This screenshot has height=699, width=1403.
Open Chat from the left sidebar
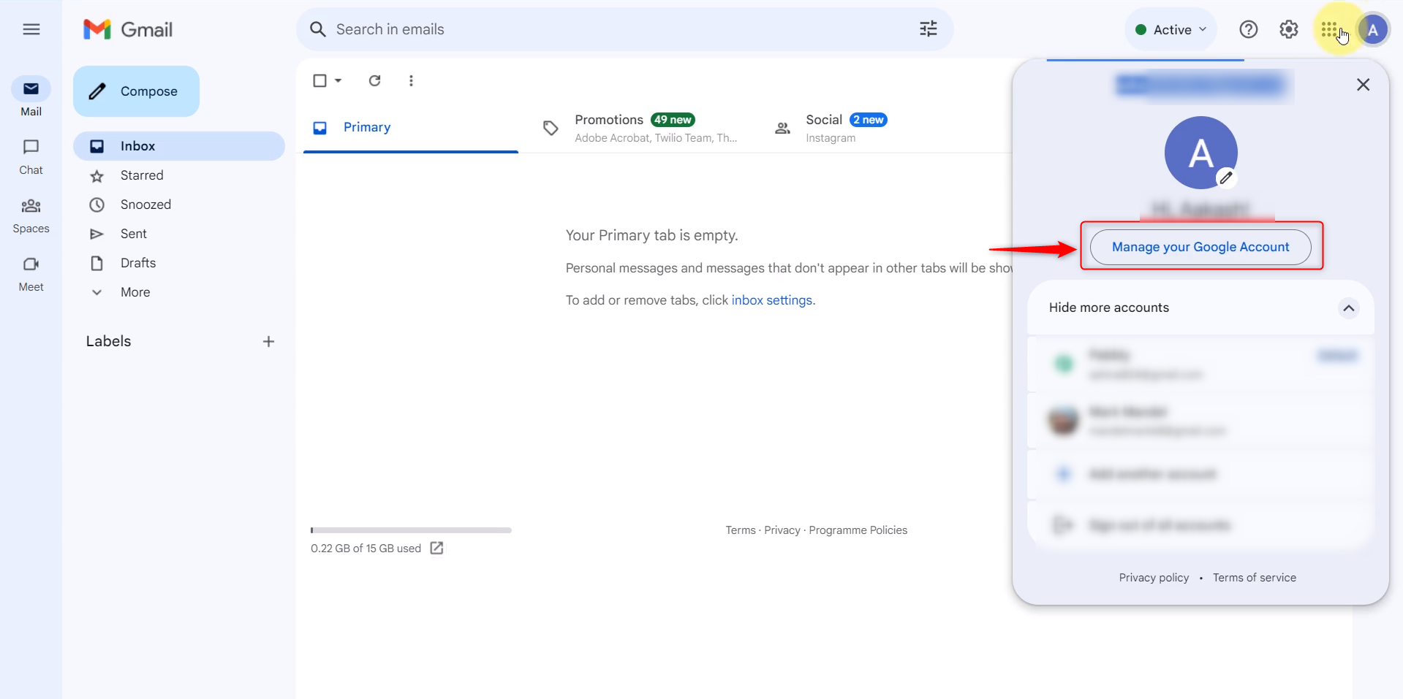(x=31, y=157)
